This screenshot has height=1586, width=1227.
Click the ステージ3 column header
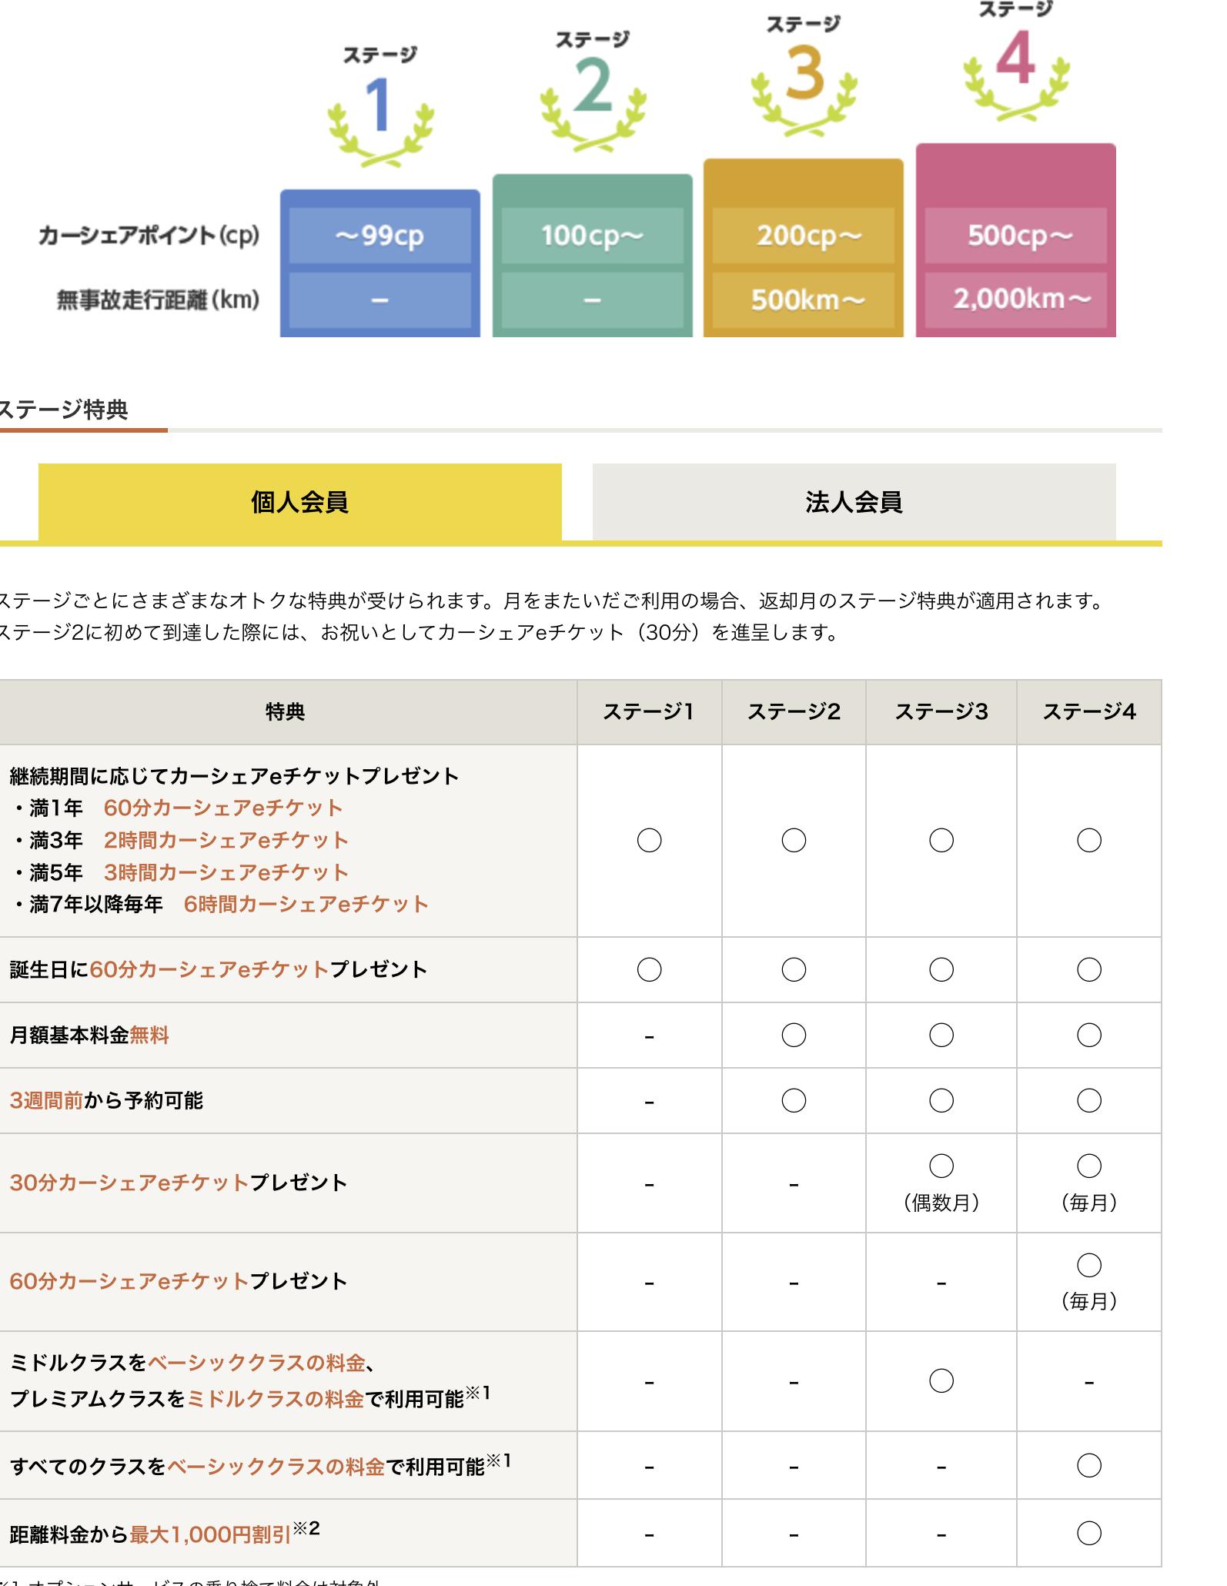click(x=941, y=712)
